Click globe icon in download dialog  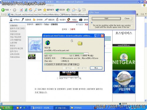click(48, 43)
